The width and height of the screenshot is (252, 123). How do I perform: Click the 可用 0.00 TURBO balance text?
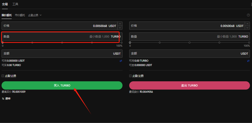(139, 61)
